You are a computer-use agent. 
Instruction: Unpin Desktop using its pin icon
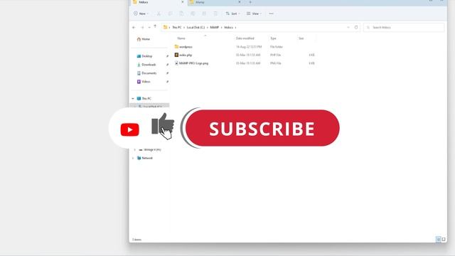pos(167,56)
